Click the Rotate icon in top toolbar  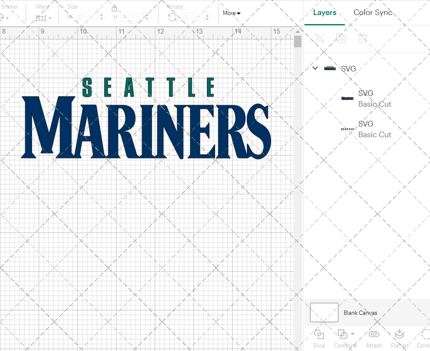(x=172, y=17)
